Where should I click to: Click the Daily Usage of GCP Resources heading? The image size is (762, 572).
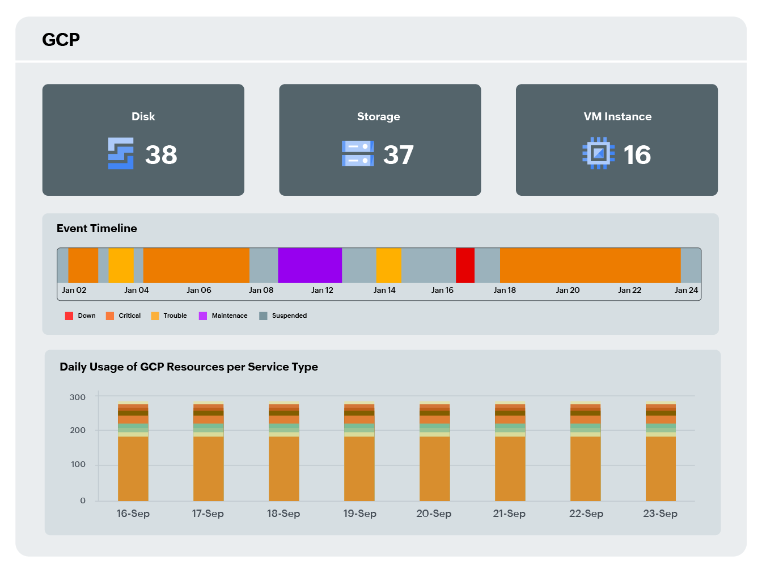click(189, 367)
